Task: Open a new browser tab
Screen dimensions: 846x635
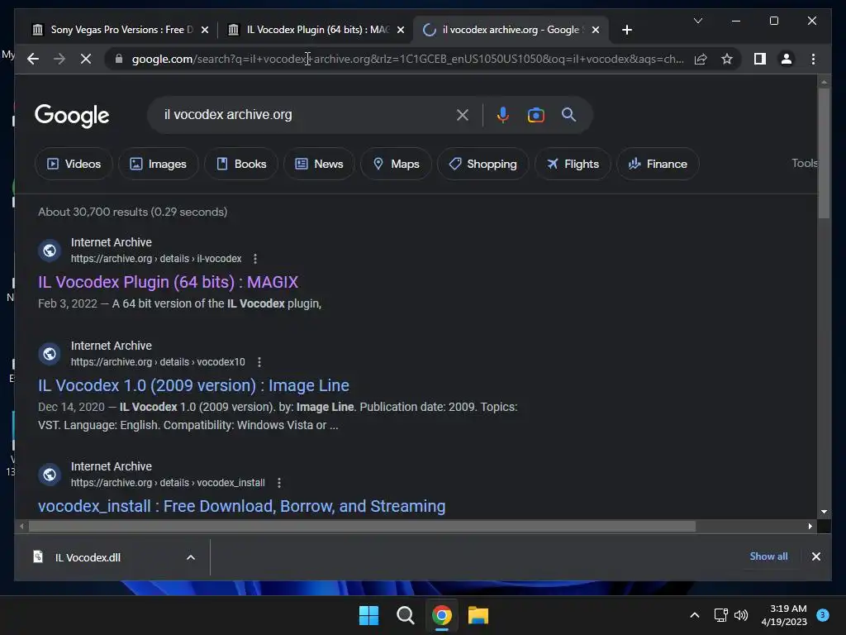Action: coord(626,30)
